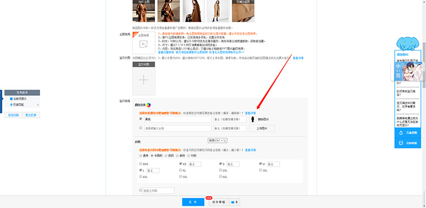The image size is (426, 208).
Task: Uncheck the XS size checkbox
Action: point(181,164)
